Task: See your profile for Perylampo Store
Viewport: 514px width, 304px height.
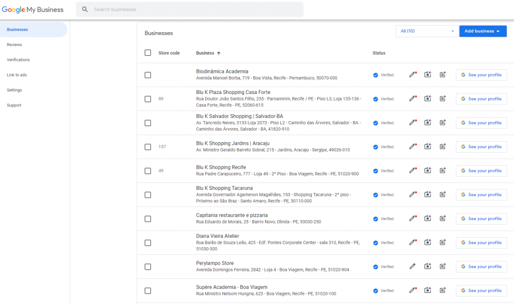Action: click(481, 267)
